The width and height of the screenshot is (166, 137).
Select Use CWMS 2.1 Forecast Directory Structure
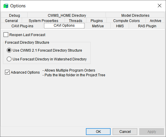click(x=9, y=50)
